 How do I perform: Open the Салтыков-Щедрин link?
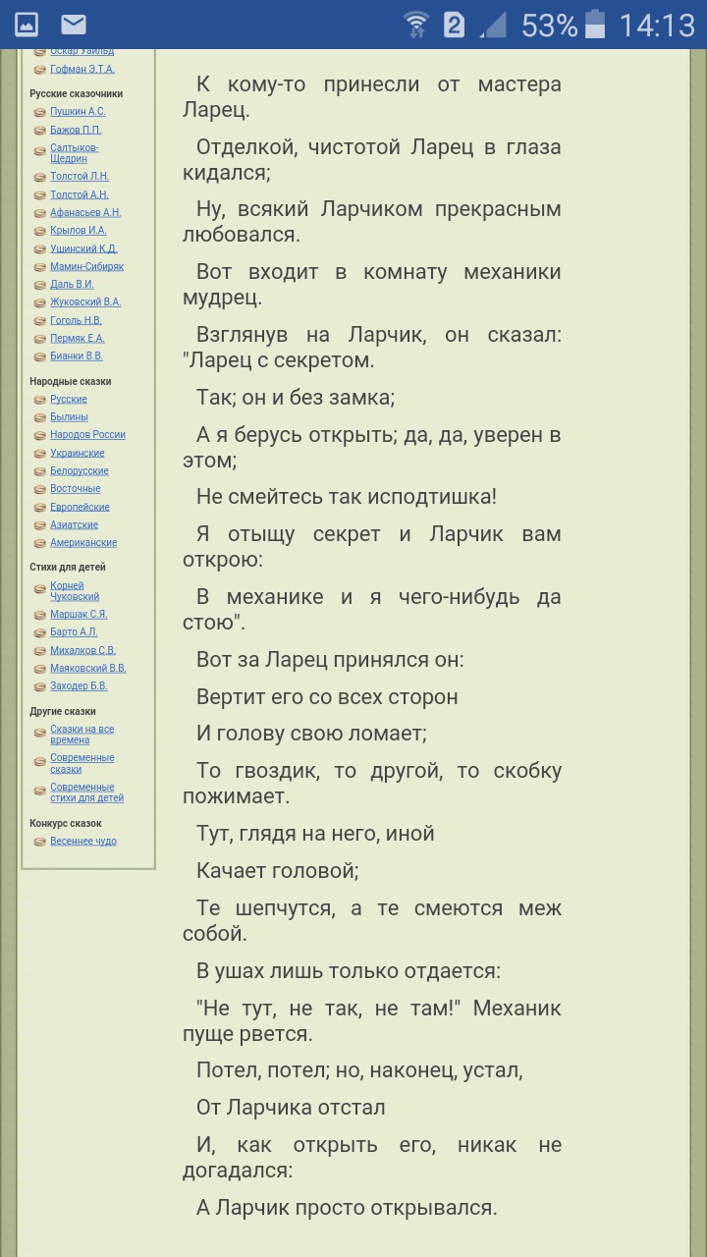[x=75, y=153]
